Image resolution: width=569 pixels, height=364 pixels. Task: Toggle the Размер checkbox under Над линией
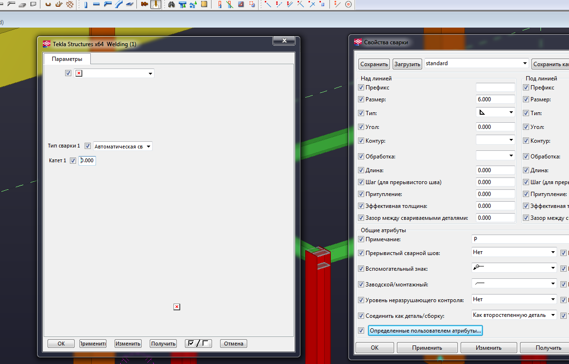click(x=361, y=99)
